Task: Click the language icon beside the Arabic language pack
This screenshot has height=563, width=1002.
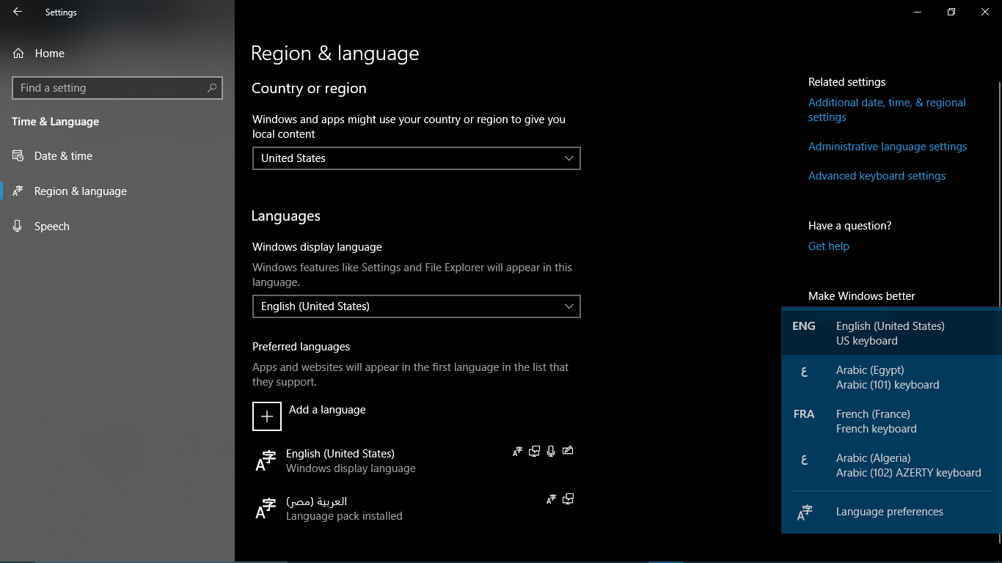Action: [265, 509]
